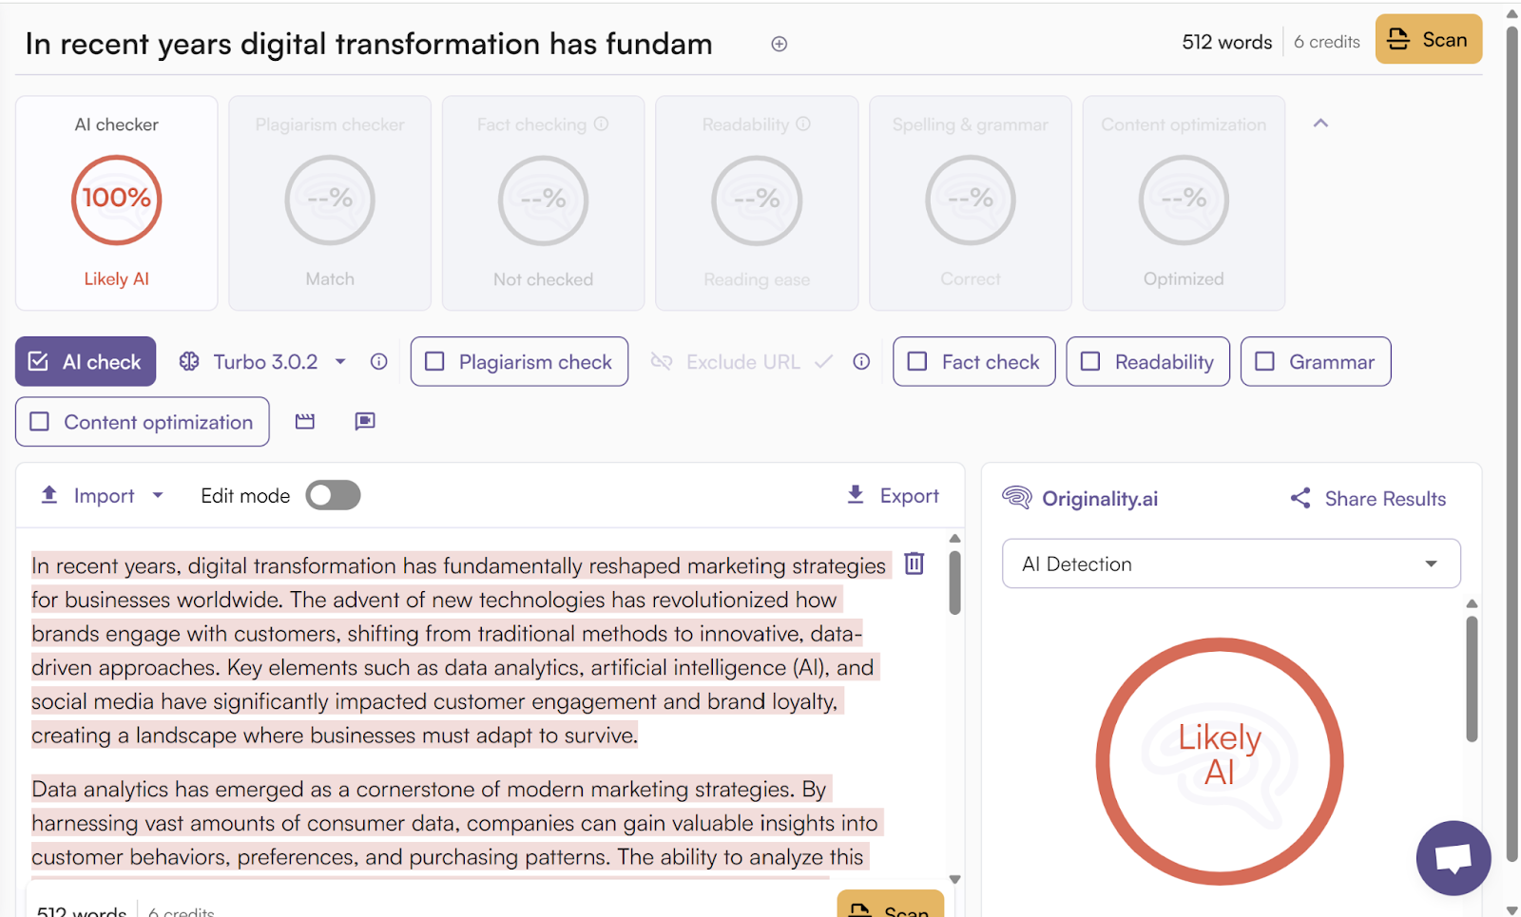This screenshot has height=917, width=1521.
Task: Open the AI checker score card
Action: [x=116, y=203]
